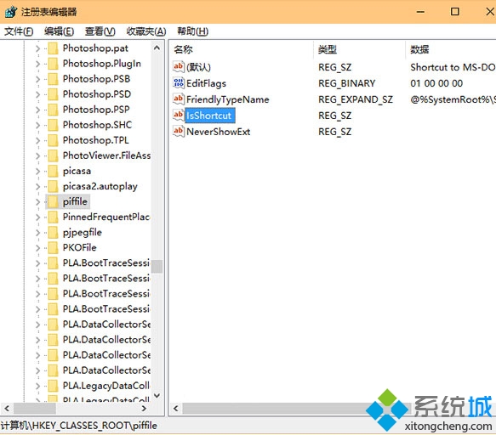
Task: Open the 查看(V) menu
Action: pyautogui.click(x=100, y=31)
